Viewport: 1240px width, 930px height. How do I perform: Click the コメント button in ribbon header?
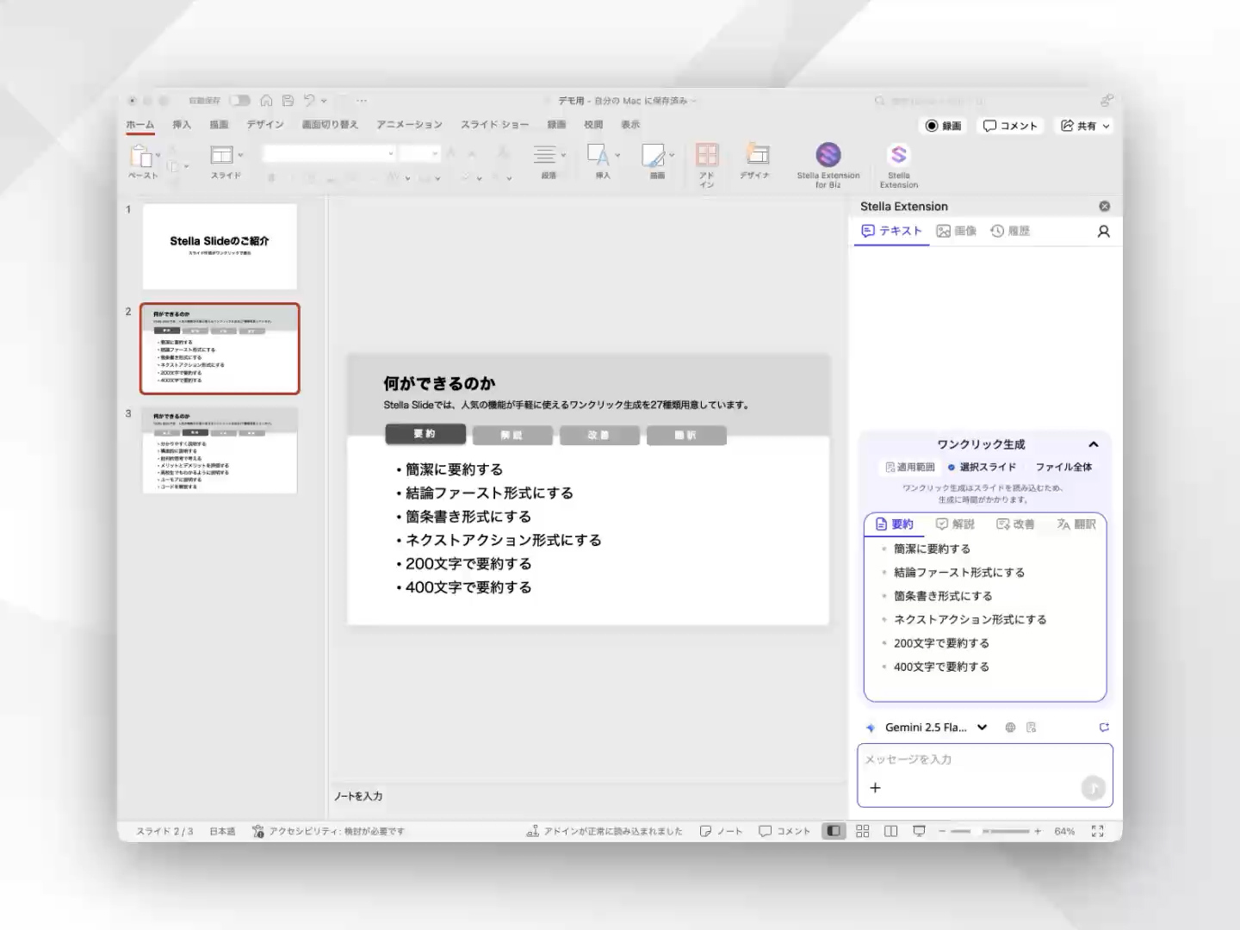(x=1011, y=126)
